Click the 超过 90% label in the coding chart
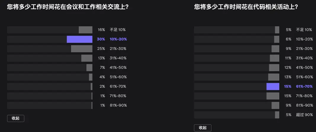Image resolution: width=316 pixels, height=132 pixels. (x=304, y=115)
